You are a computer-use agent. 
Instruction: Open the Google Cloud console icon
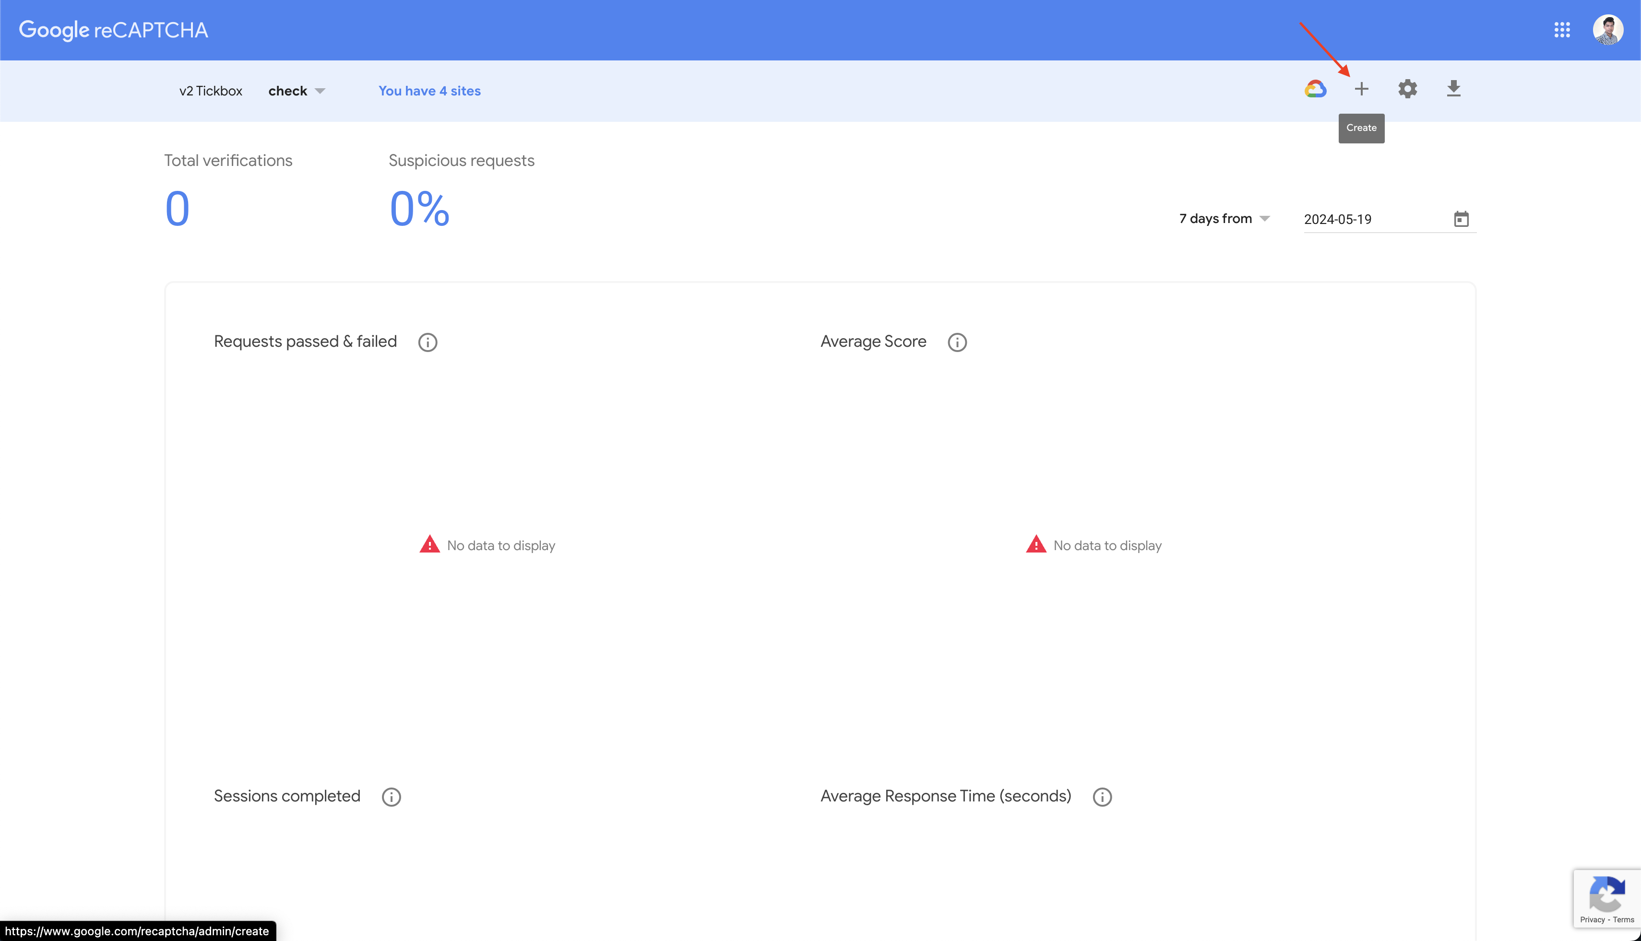[x=1317, y=89]
